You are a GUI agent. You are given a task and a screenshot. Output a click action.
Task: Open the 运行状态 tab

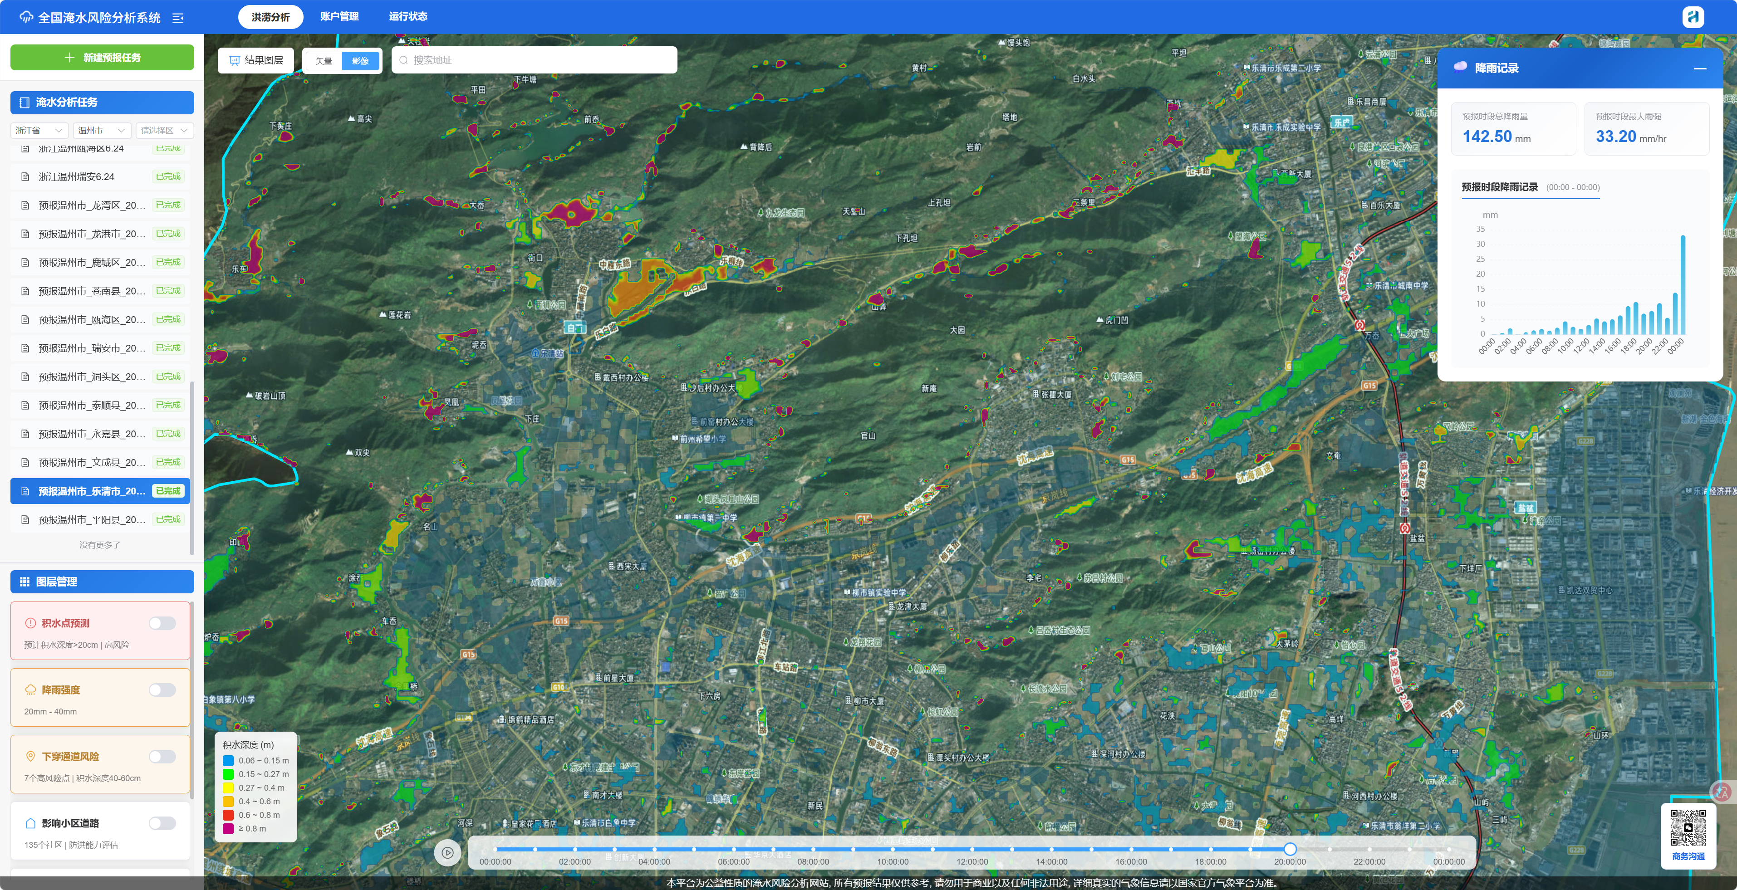coord(408,17)
